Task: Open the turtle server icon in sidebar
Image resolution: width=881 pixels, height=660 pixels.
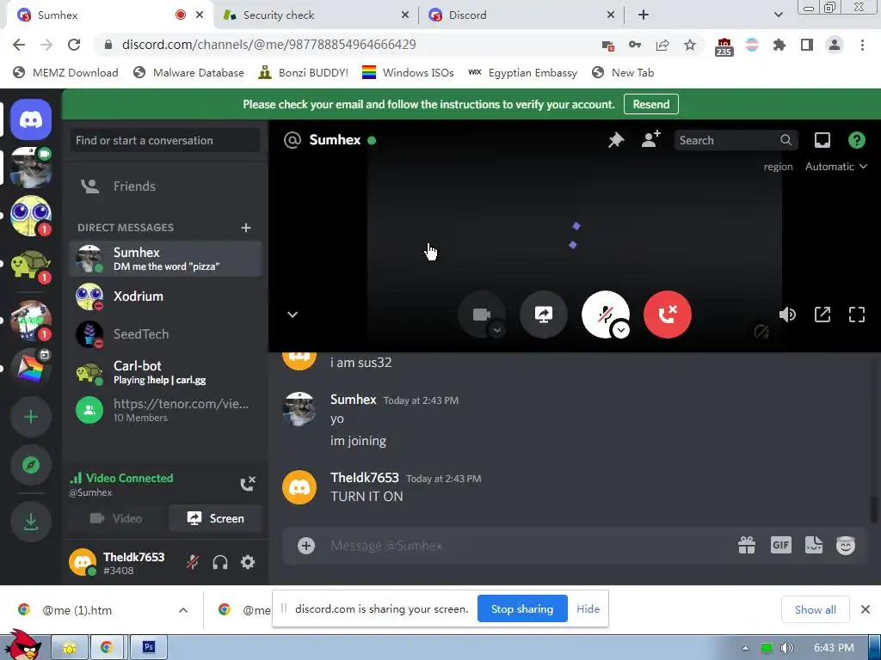Action: point(31,265)
